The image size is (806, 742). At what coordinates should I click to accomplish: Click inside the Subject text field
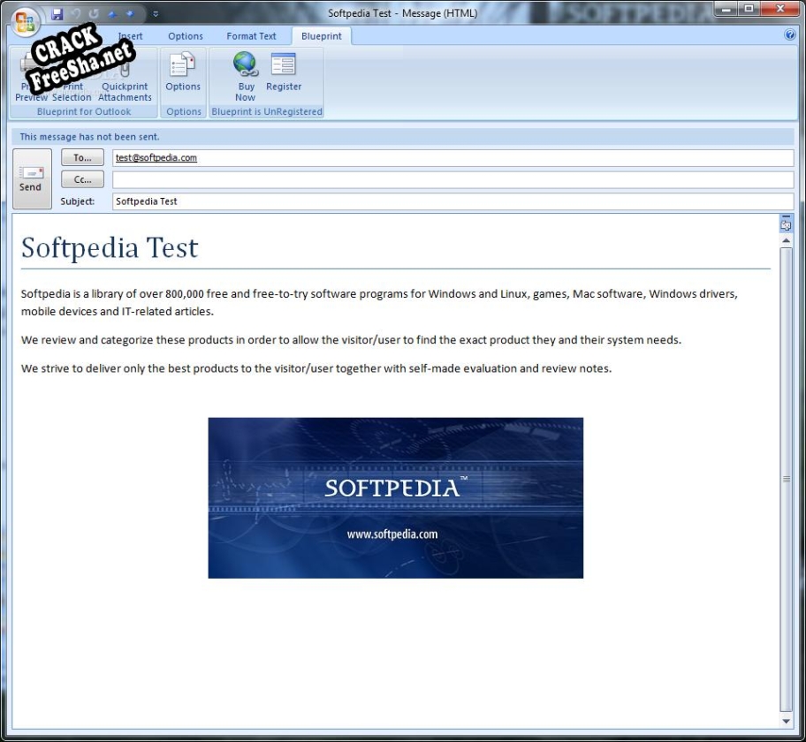(x=452, y=201)
